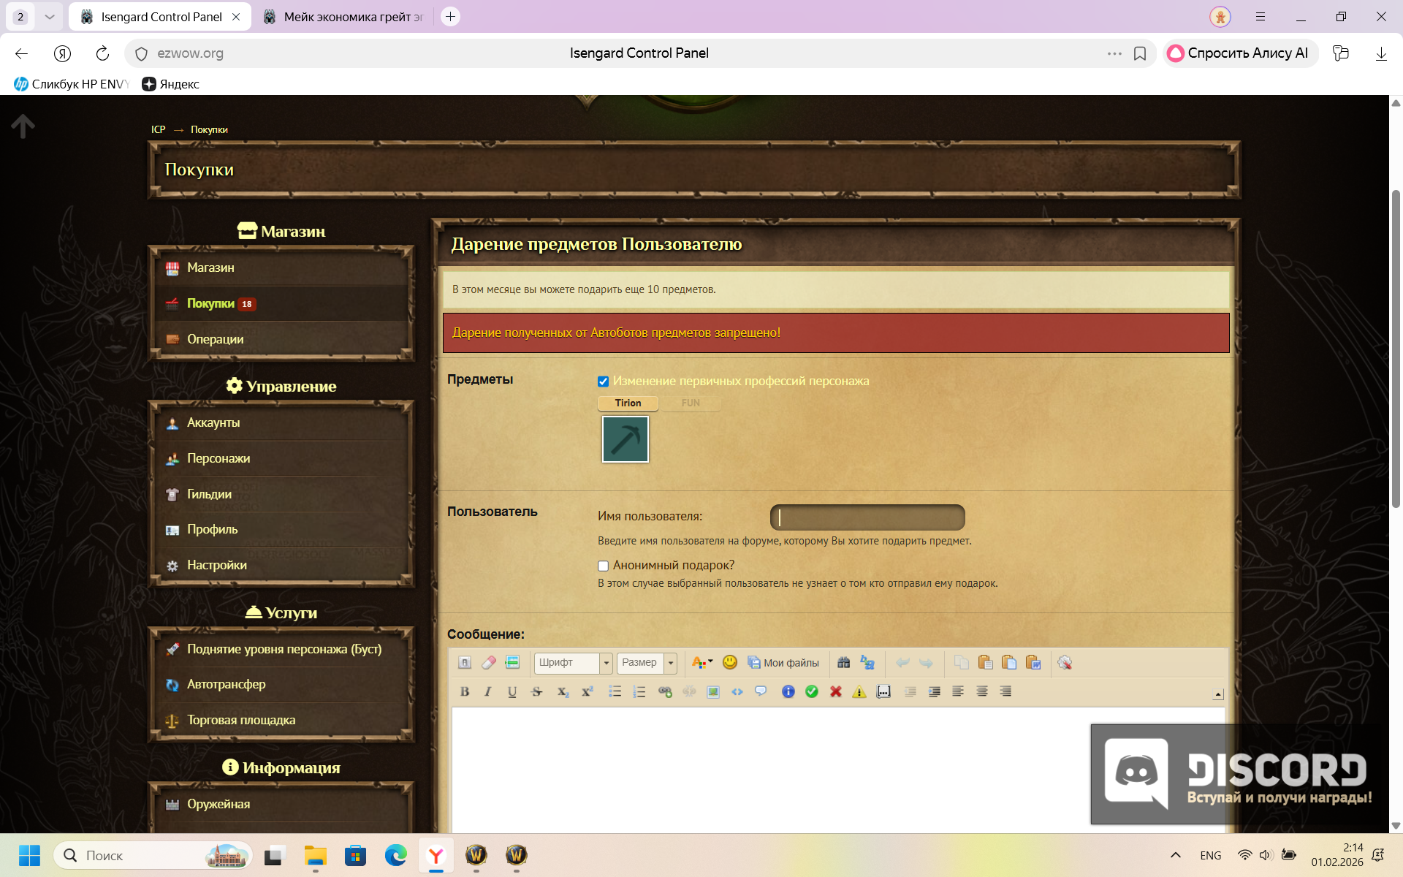Insert yellow warning triangle block
Screen dimensions: 1403x877
click(859, 691)
